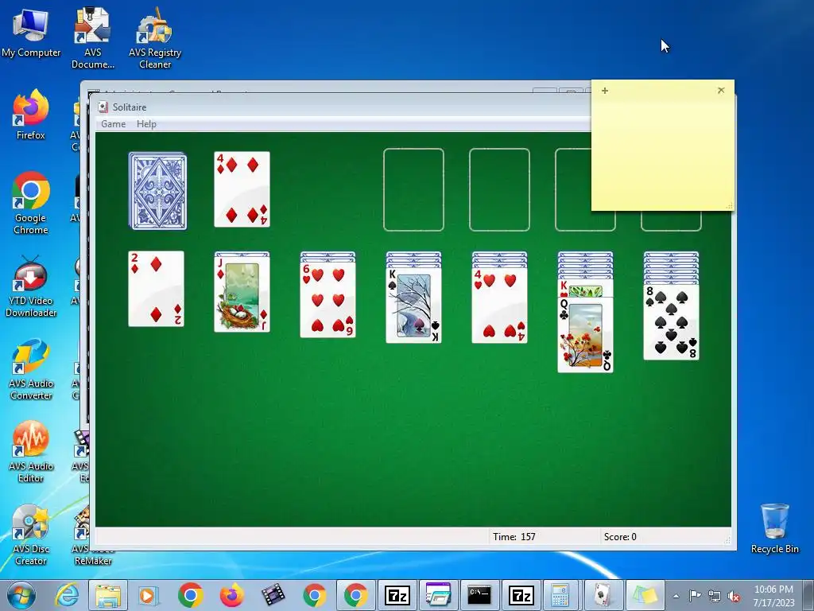
Task: Click the first empty foundation slot
Action: (x=413, y=189)
